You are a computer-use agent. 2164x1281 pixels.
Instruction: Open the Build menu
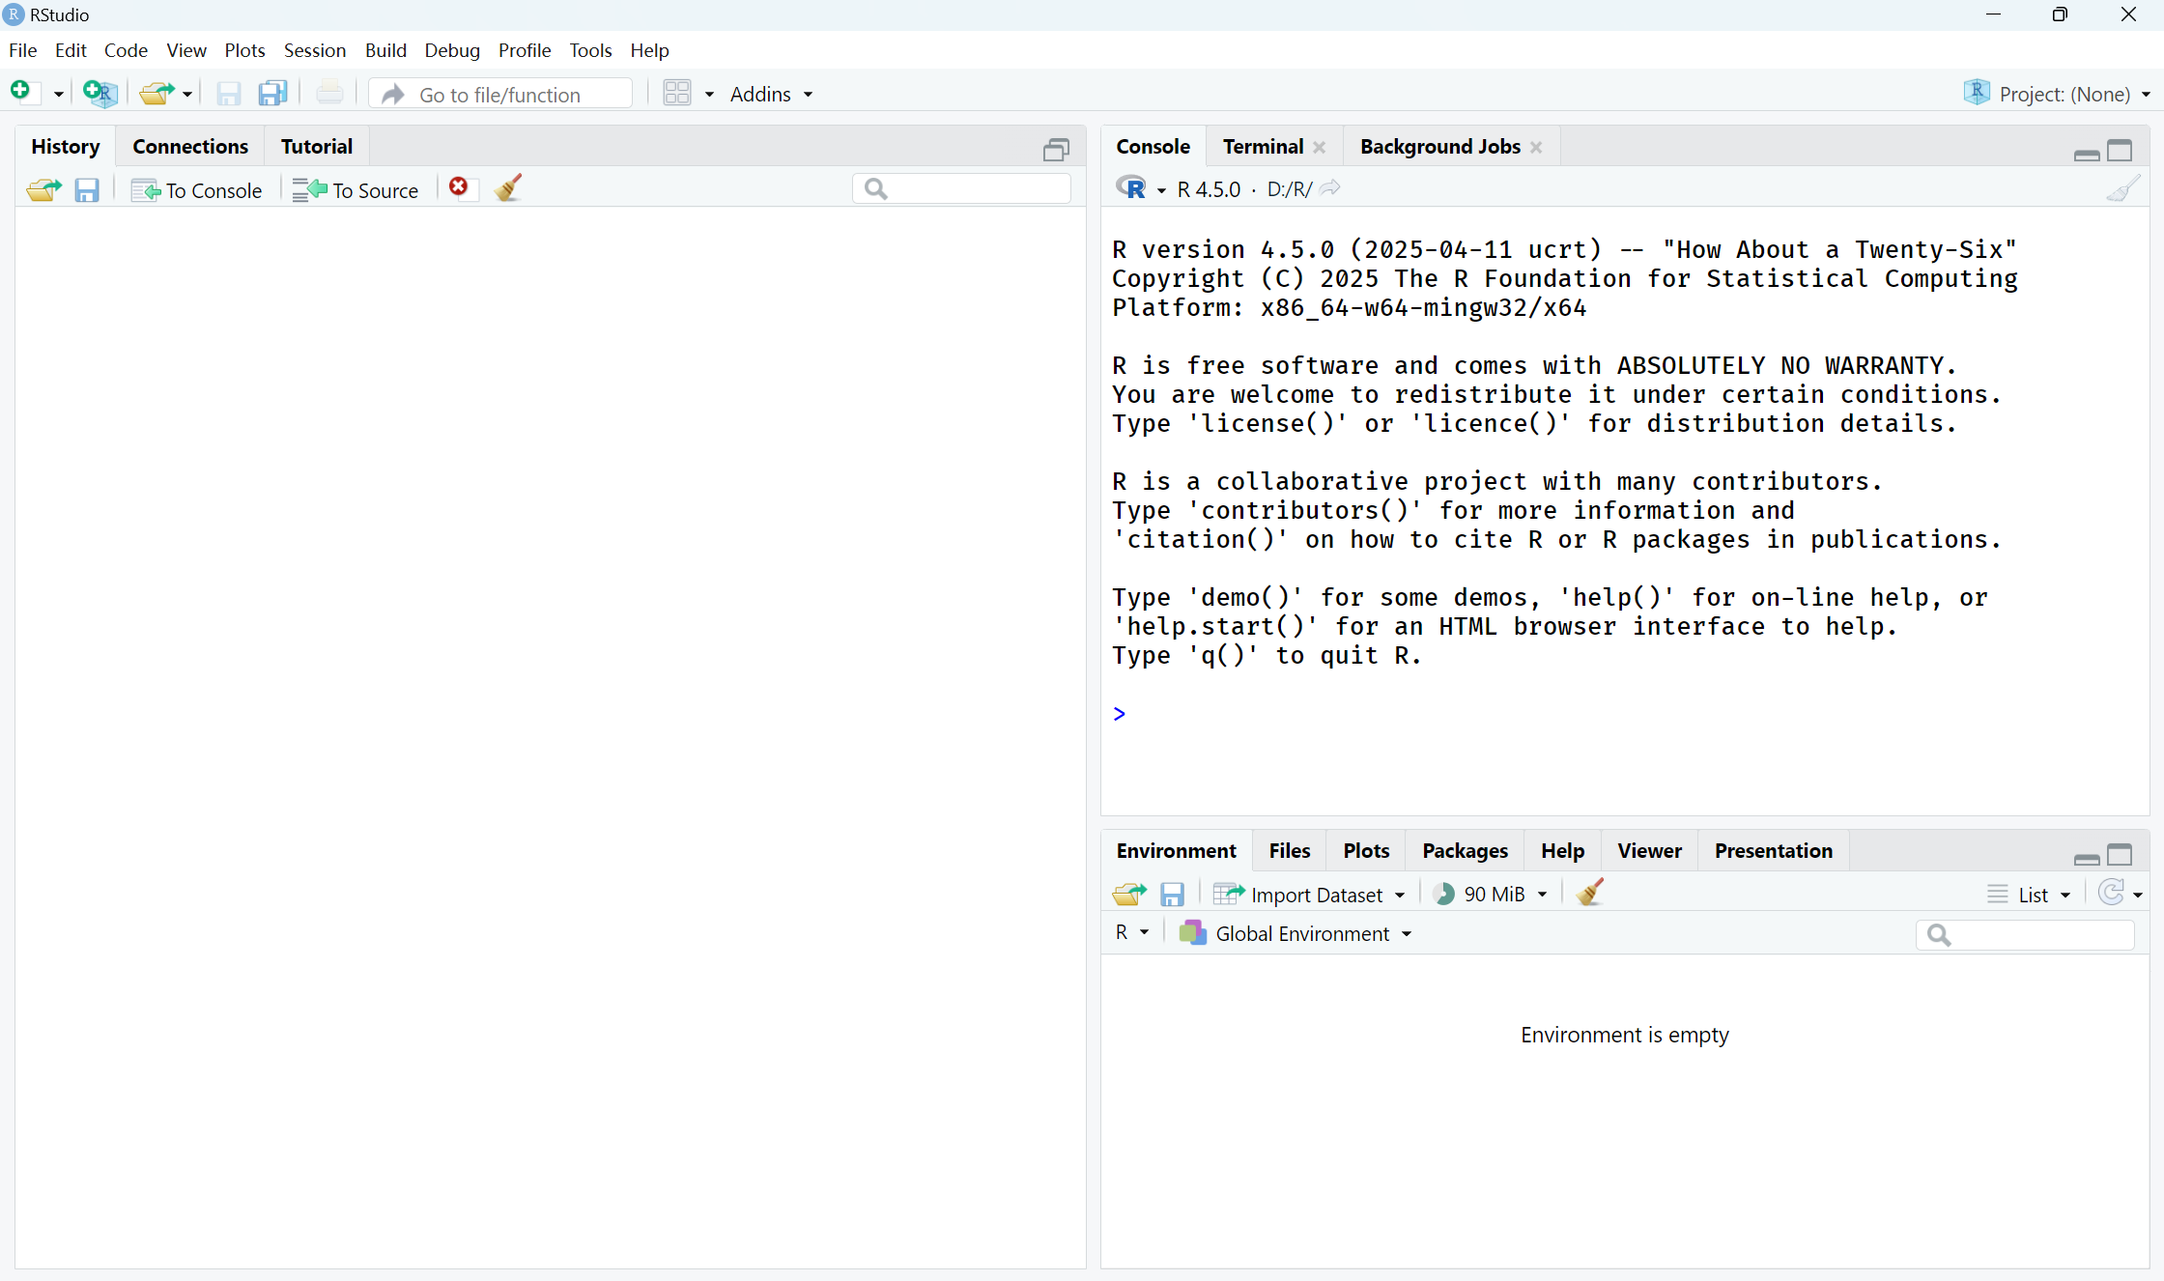click(385, 50)
